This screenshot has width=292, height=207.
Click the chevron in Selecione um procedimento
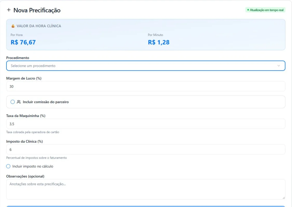pyautogui.click(x=279, y=66)
